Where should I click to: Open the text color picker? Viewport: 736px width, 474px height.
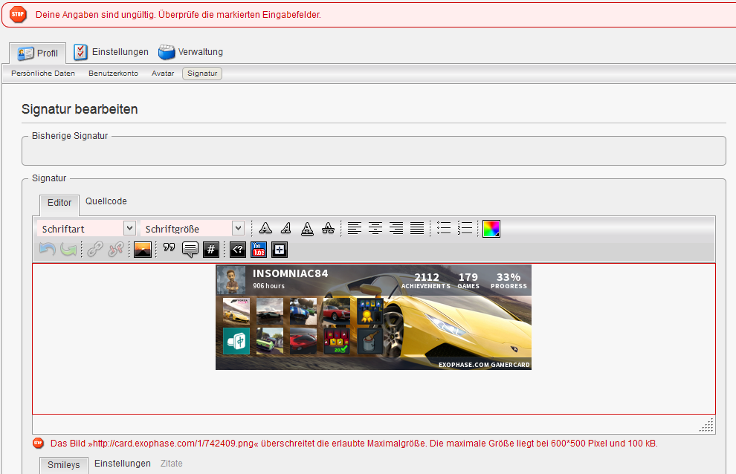[491, 228]
